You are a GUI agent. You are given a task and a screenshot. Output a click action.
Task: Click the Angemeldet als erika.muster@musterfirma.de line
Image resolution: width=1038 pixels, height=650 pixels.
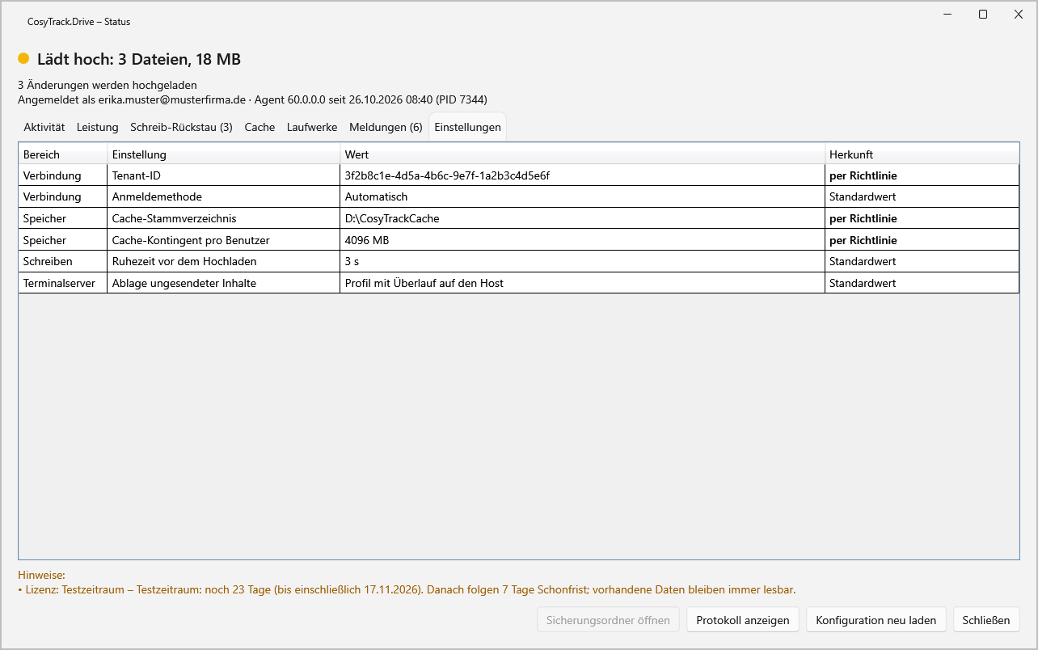tap(252, 99)
